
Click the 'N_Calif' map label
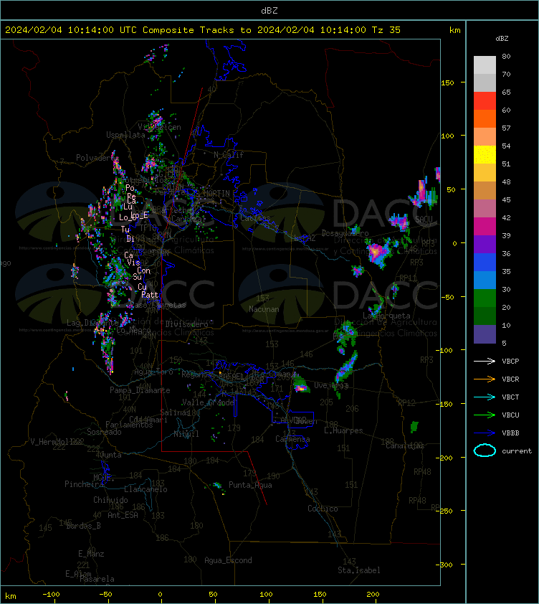(229, 155)
